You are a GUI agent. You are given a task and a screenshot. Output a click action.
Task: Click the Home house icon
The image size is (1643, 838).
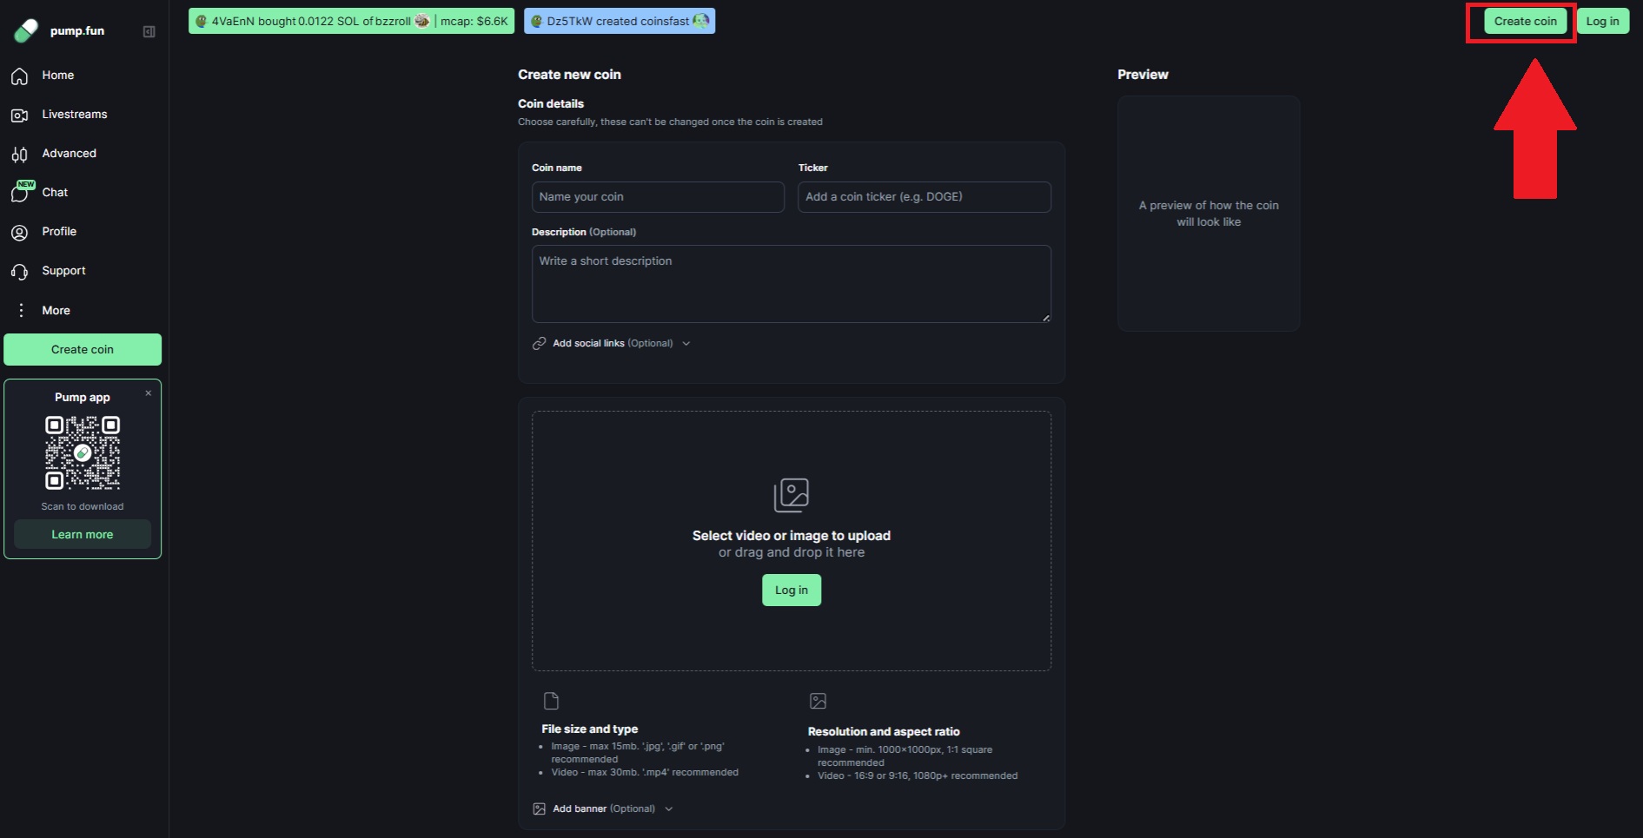click(x=20, y=76)
